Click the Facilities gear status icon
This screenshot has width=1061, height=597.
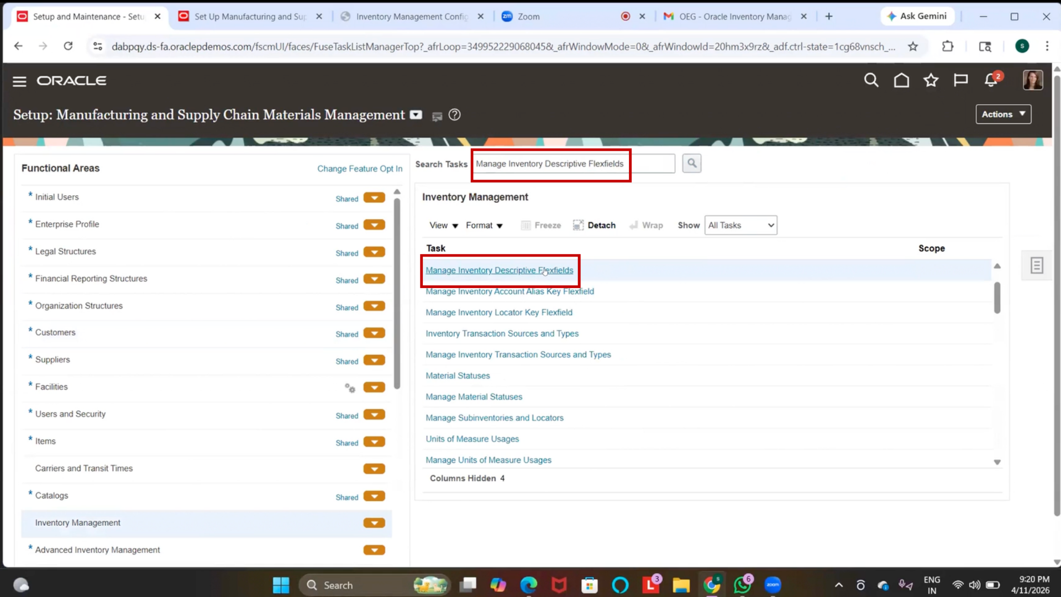(x=350, y=387)
